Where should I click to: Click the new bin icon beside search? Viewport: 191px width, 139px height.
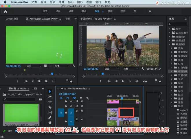40,99
